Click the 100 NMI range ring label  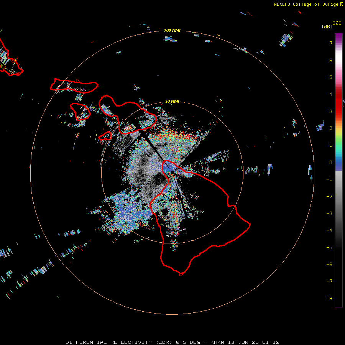point(172,30)
